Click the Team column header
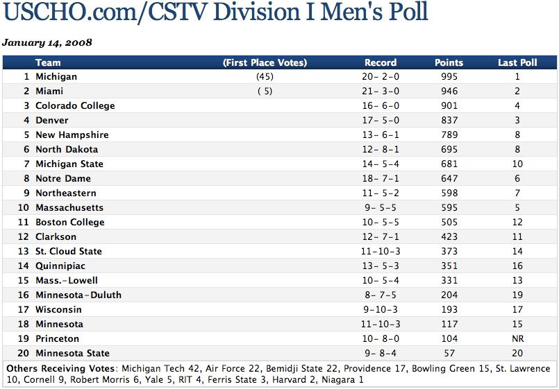The image size is (559, 389). click(x=48, y=62)
